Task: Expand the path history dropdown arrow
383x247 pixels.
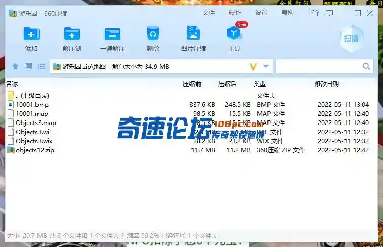Action: pyautogui.click(x=266, y=66)
